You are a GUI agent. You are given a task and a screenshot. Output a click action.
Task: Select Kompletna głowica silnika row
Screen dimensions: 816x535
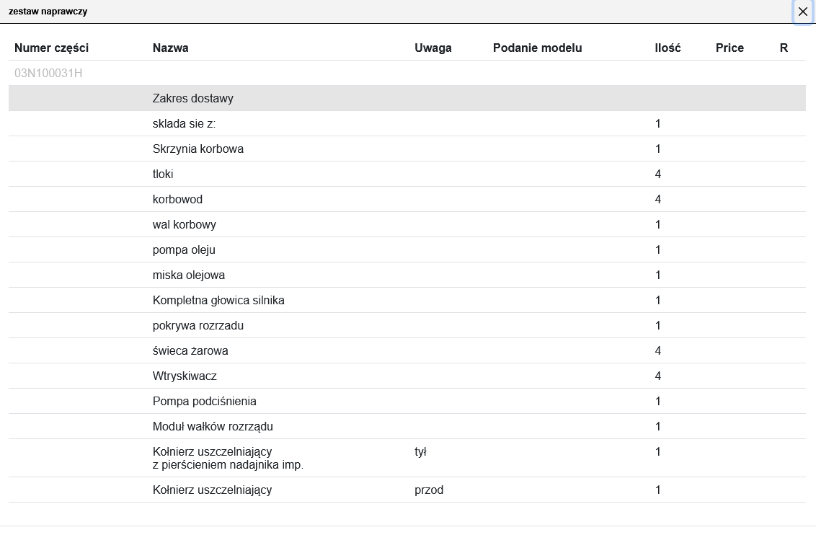(x=218, y=301)
